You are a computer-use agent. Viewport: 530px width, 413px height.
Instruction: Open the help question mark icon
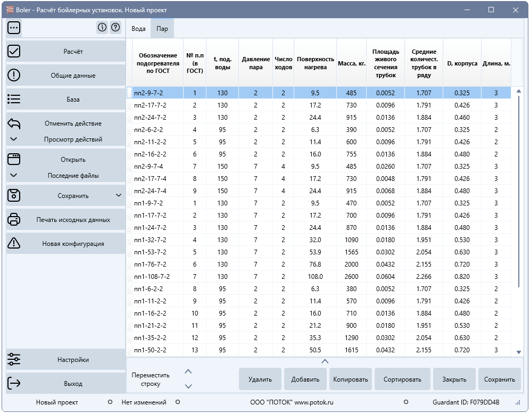(x=115, y=27)
